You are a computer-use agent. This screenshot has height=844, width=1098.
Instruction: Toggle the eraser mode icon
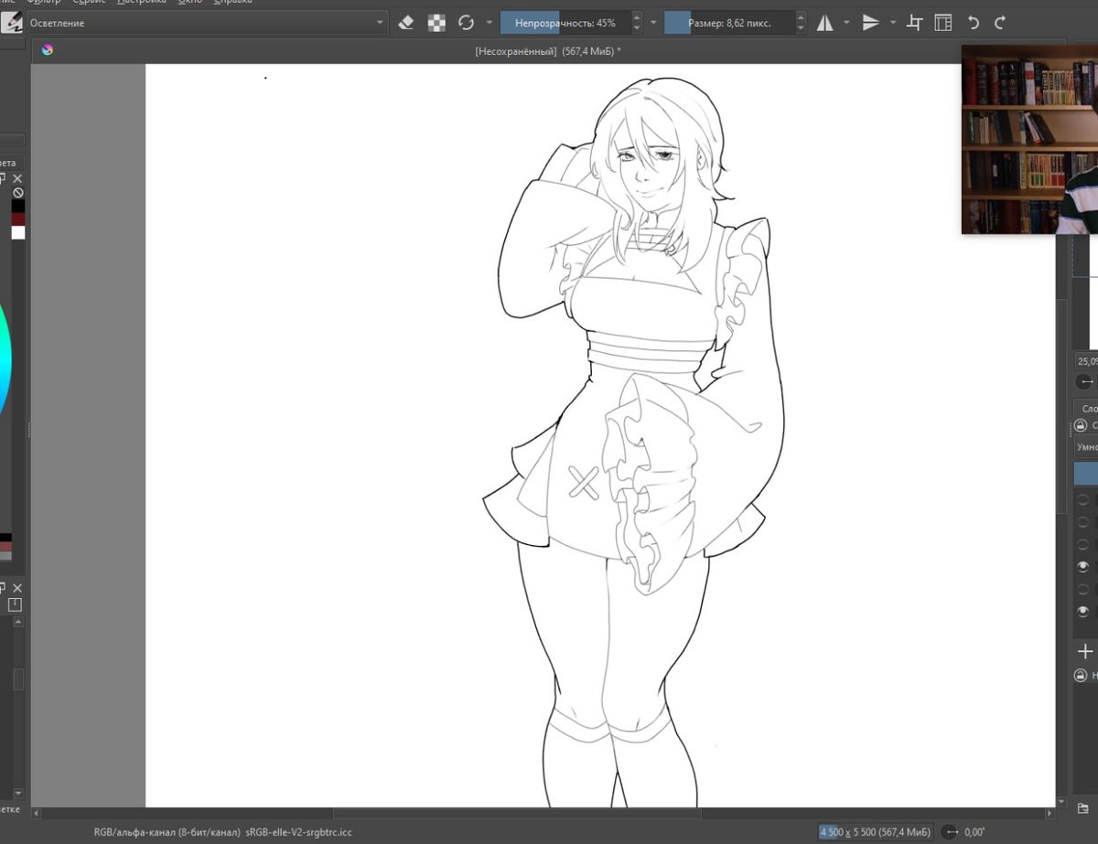406,22
